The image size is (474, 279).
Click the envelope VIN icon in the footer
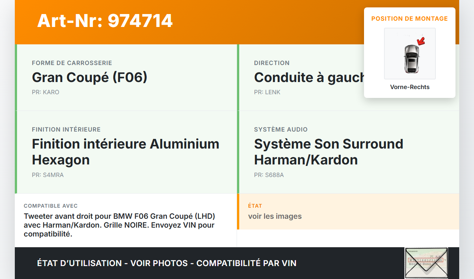pos(426,263)
